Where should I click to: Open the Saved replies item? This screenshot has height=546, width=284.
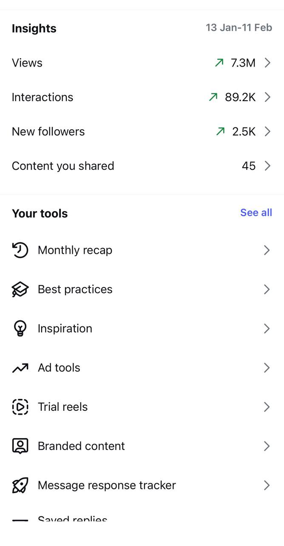[72, 519]
